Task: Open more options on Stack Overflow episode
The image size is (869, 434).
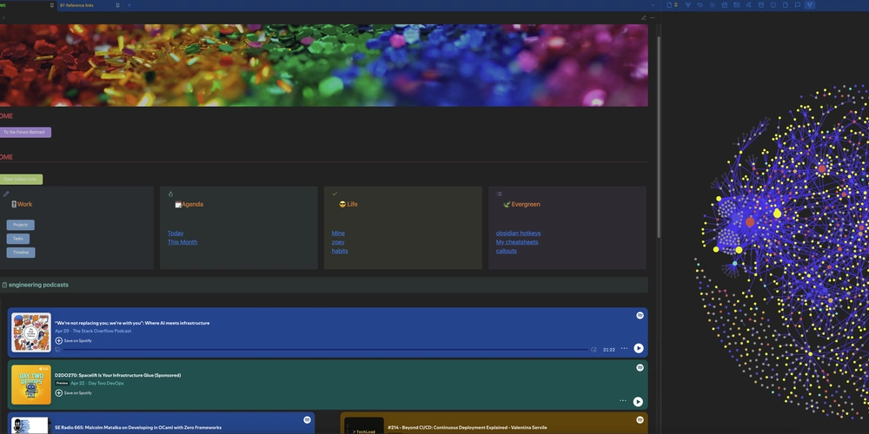Action: 624,348
